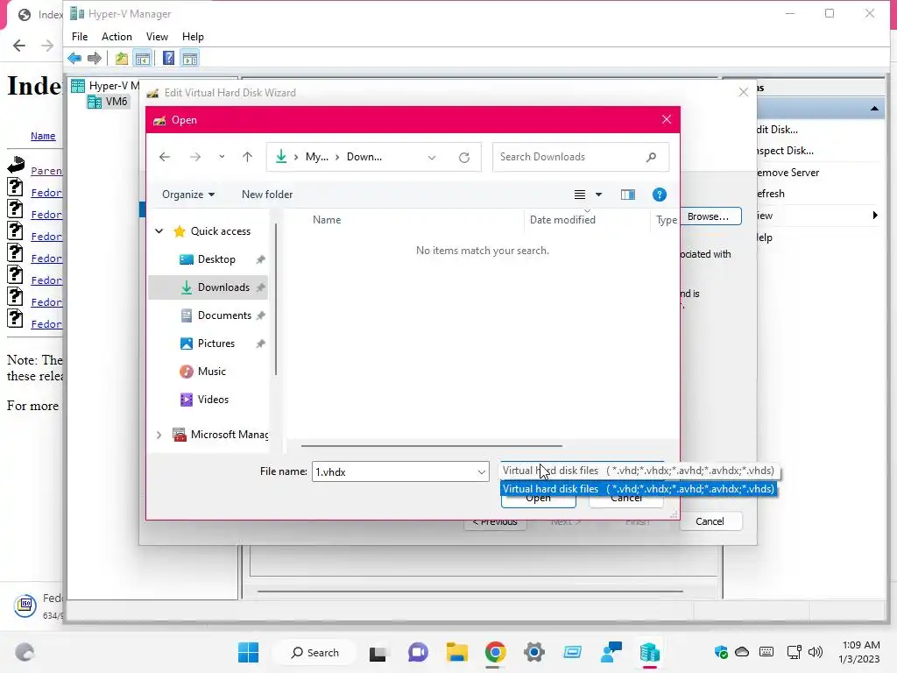
Task: Open the Hyper-V Manager taskbar icon
Action: (x=649, y=652)
